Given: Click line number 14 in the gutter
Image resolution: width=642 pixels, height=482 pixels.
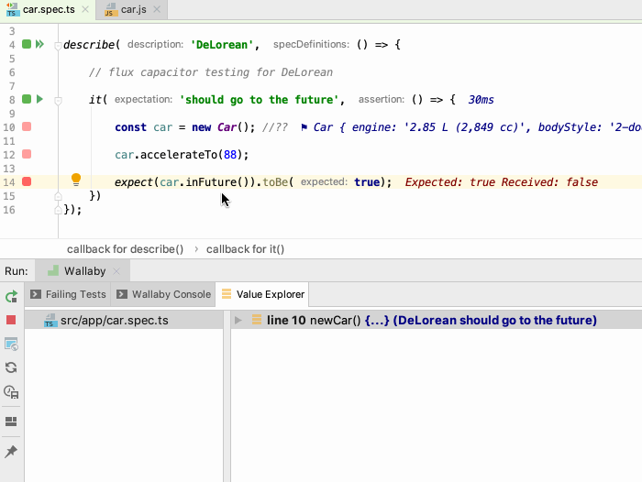Looking at the screenshot, I should click(9, 182).
